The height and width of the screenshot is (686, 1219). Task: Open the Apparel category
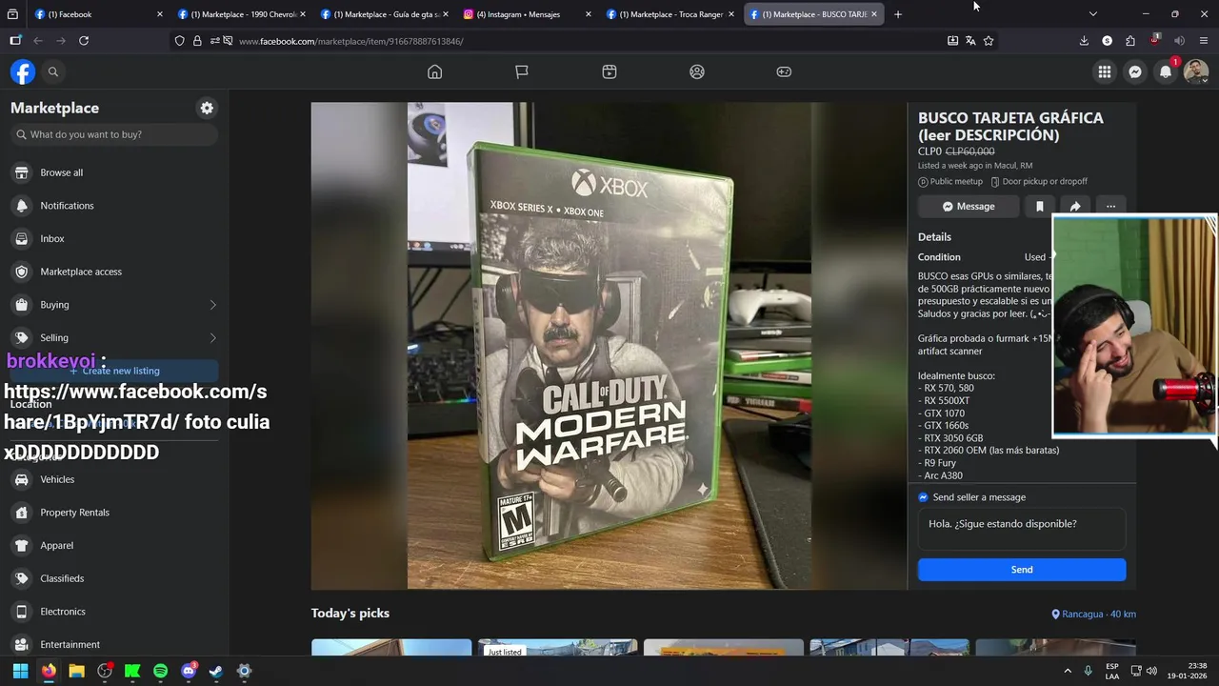click(114, 545)
